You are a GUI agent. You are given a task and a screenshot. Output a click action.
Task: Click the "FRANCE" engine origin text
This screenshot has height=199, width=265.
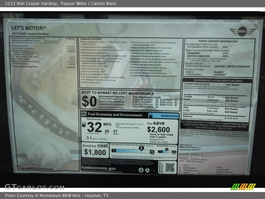pos(218,72)
